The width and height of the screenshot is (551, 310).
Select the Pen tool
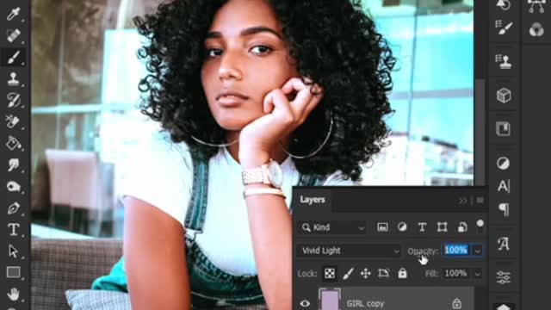[14, 208]
